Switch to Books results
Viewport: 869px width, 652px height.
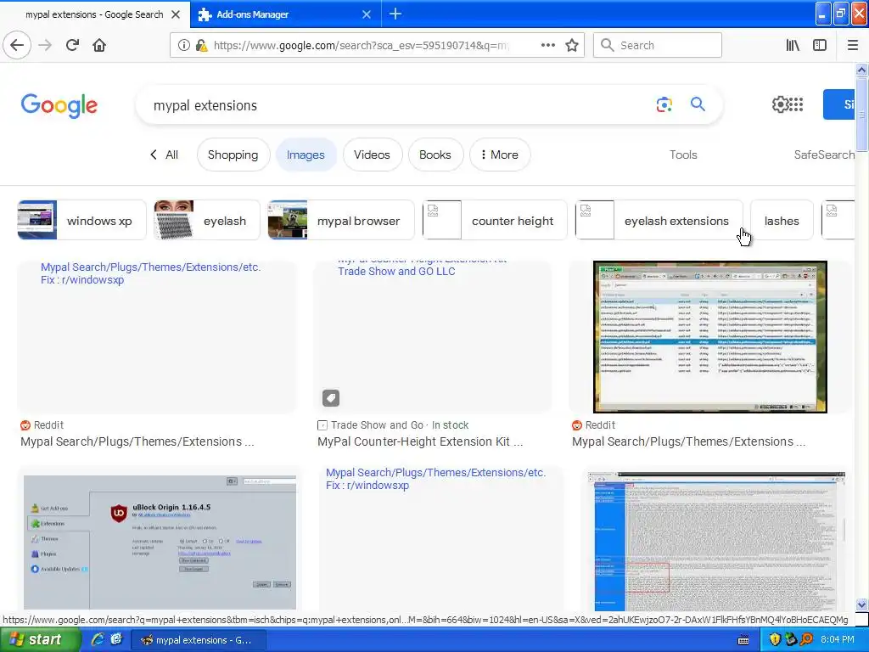[435, 155]
